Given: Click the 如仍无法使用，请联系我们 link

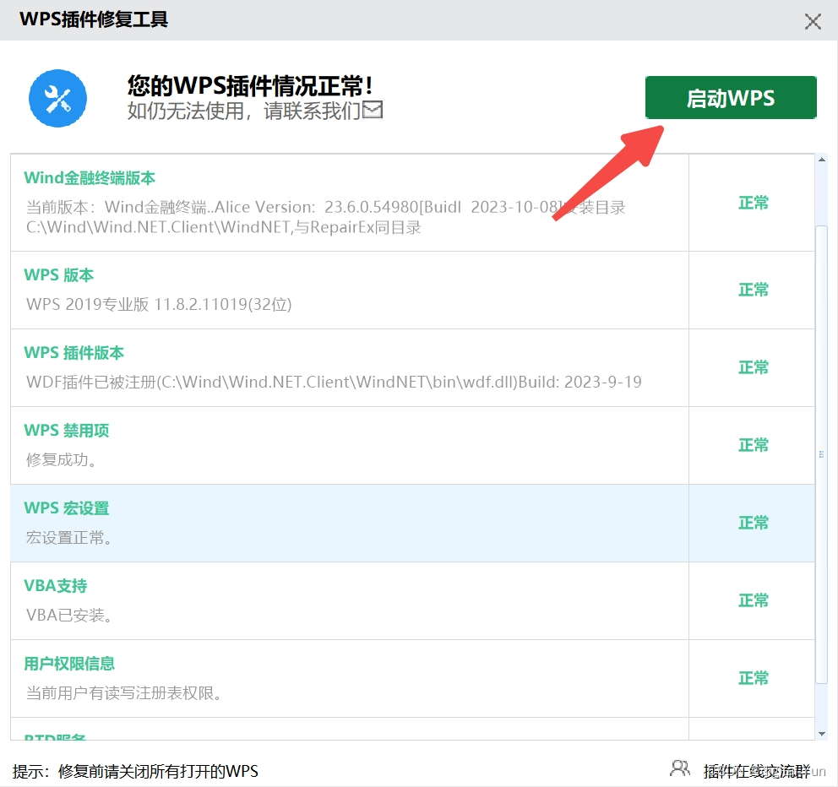Looking at the screenshot, I should click(243, 111).
